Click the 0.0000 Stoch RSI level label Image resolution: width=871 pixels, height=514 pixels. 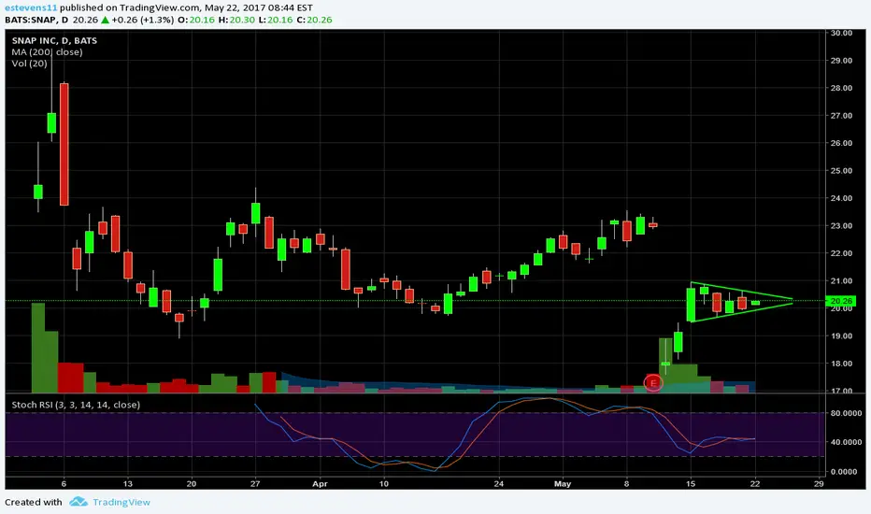[x=846, y=472]
